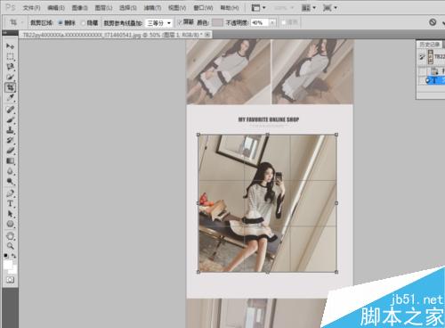Select the Lasso tool
The image size is (445, 328).
[10, 67]
